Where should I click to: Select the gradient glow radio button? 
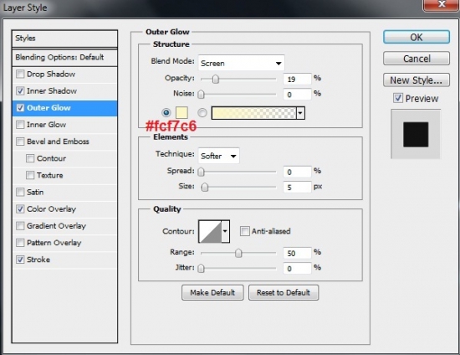pos(202,113)
